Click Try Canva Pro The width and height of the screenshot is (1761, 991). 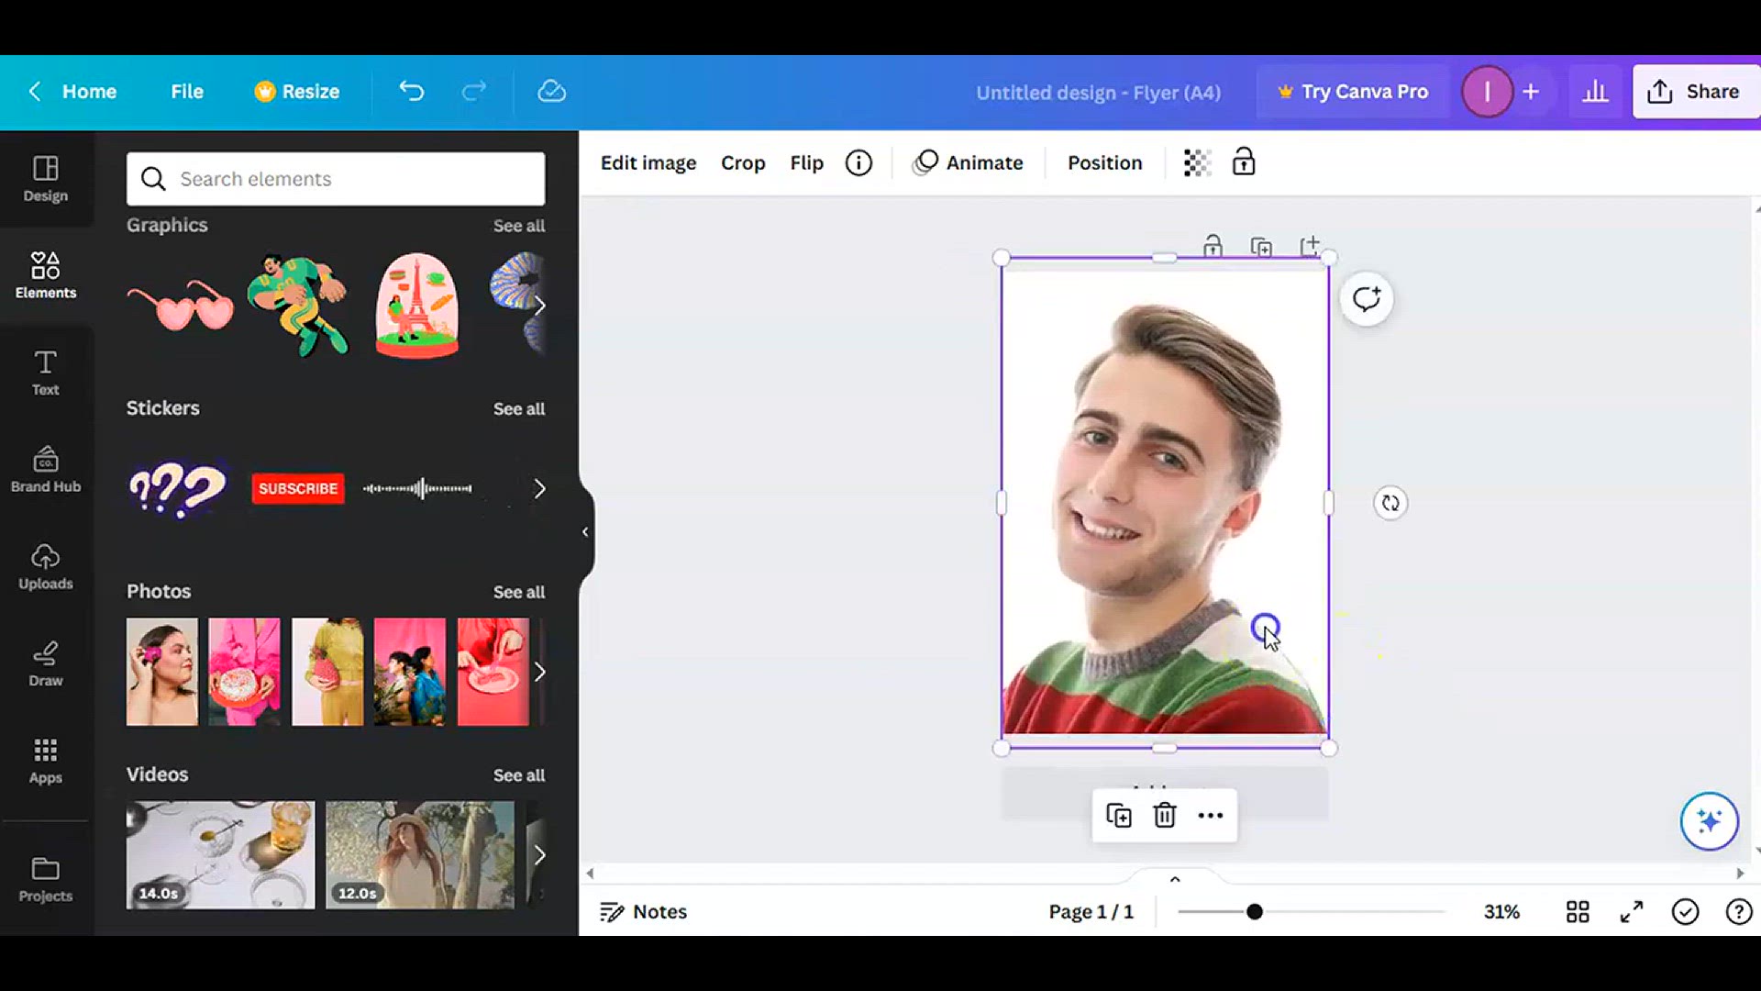pos(1354,91)
